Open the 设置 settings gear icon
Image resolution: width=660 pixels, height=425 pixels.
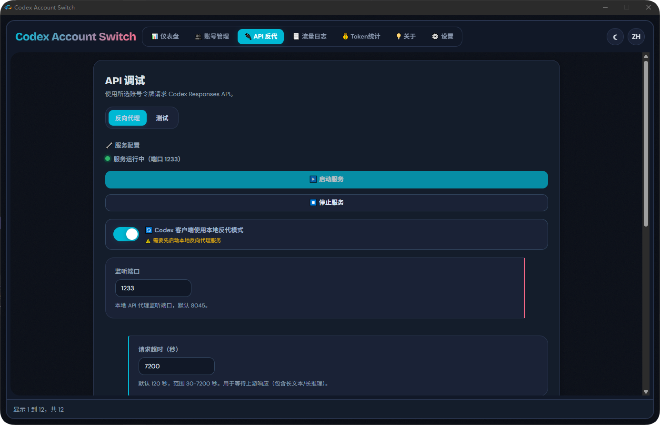[435, 36]
